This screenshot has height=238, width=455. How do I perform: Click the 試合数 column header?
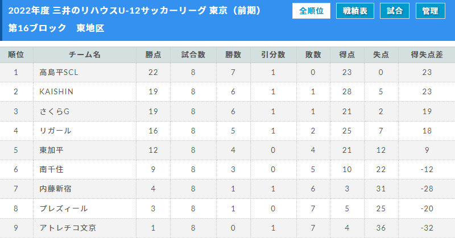[193, 55]
